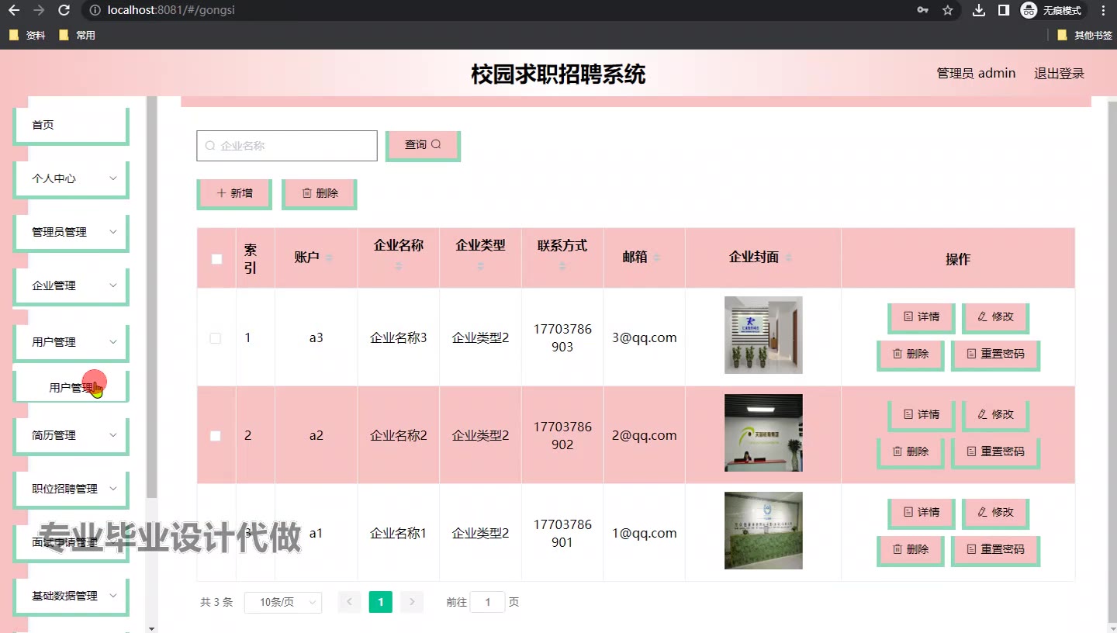Sort by 邮箱 column arrows
1117x633 pixels.
point(657,258)
